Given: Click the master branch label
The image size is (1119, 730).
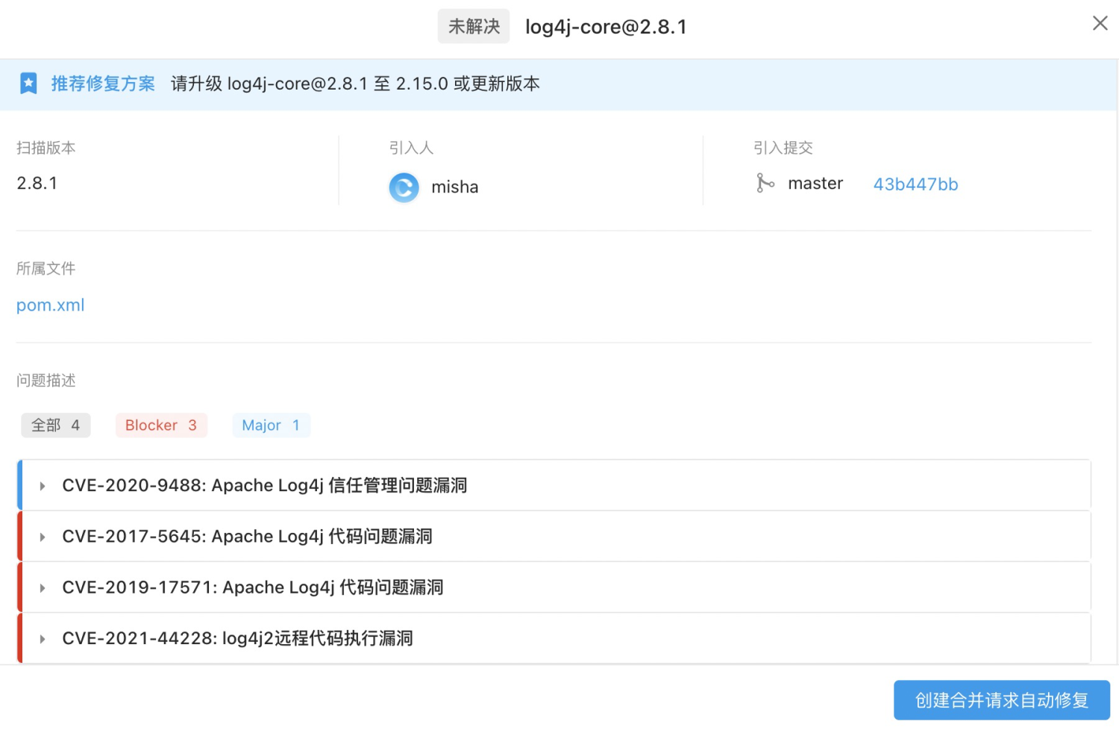Looking at the screenshot, I should coord(815,184).
